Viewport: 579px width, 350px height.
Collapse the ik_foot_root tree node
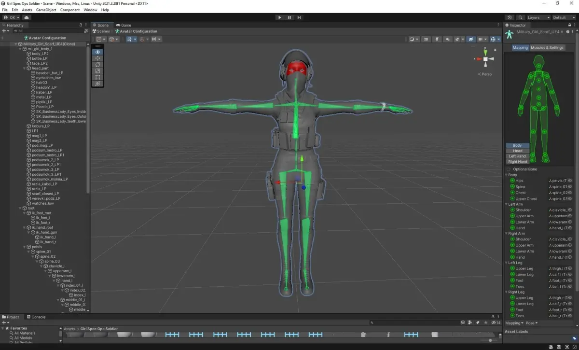[x=25, y=213]
